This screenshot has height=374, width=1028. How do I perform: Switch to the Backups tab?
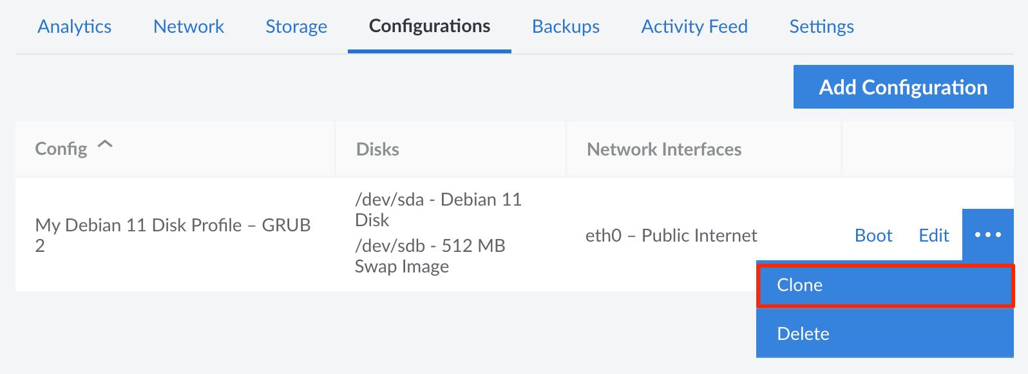tap(565, 26)
